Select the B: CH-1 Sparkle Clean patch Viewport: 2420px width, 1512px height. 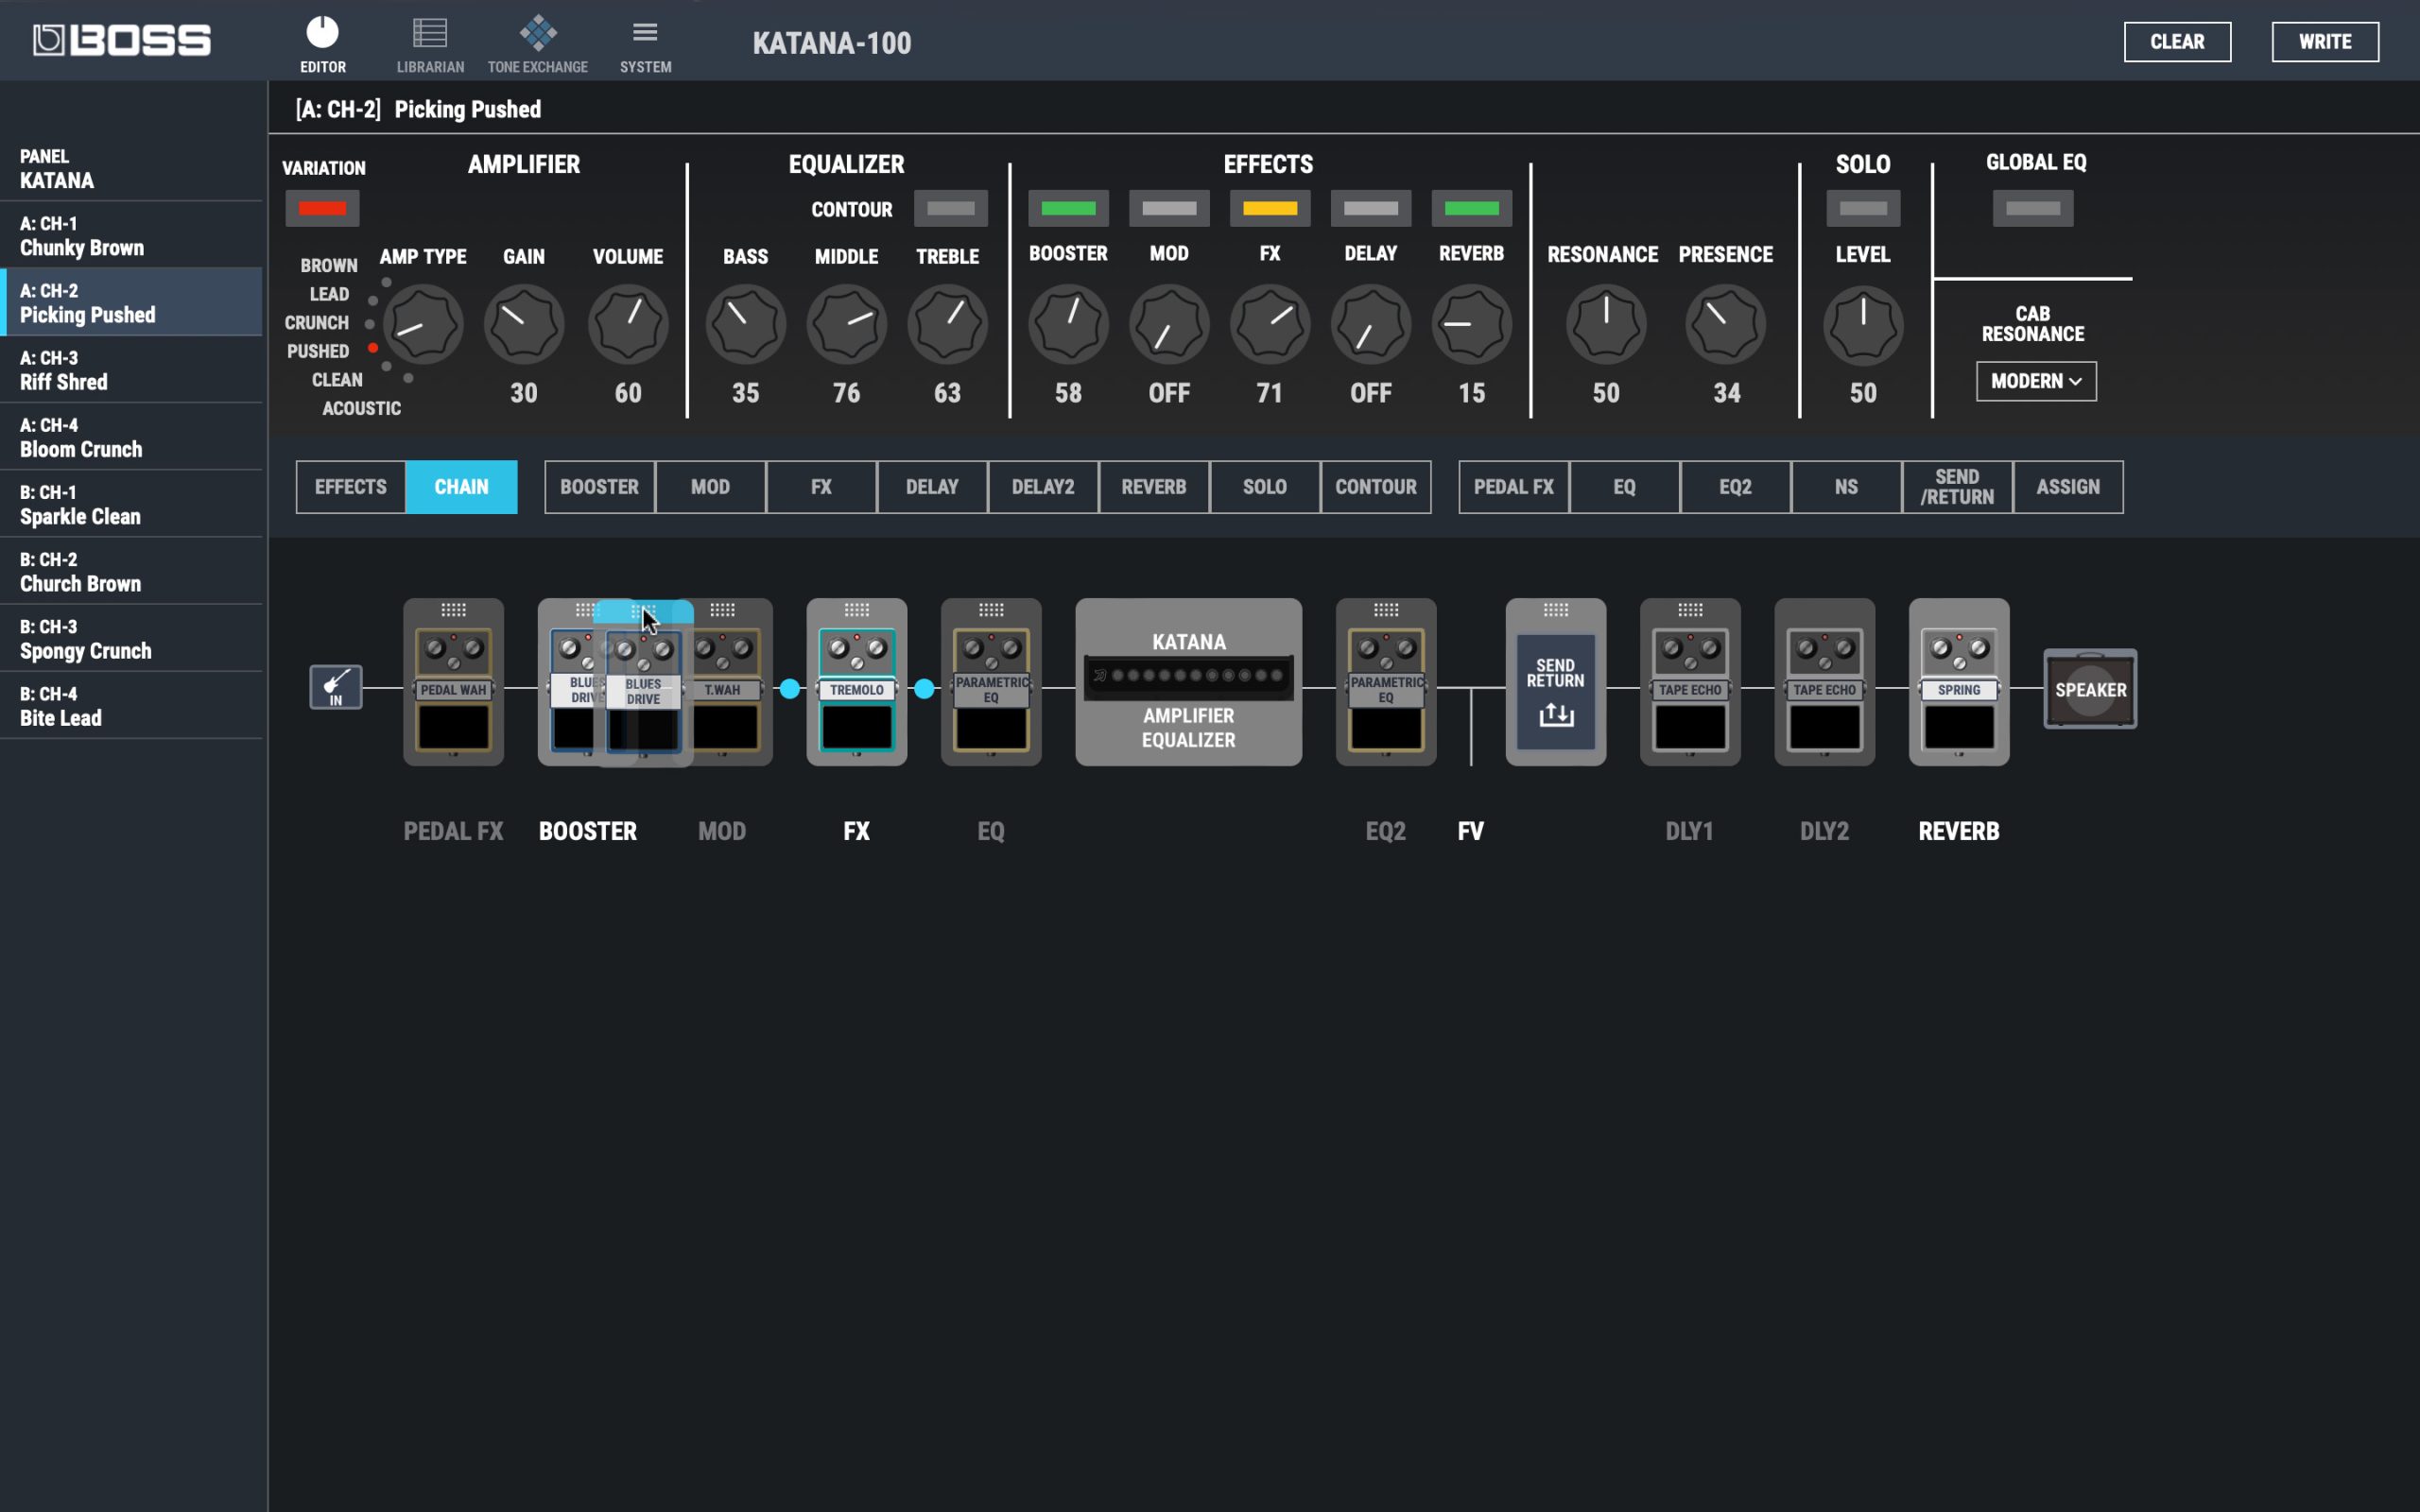pos(131,504)
